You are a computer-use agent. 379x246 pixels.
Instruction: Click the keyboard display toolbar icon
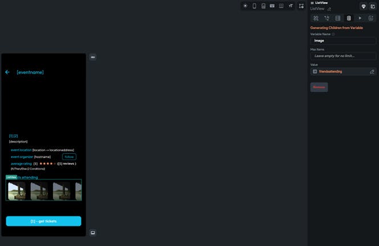coord(272,6)
